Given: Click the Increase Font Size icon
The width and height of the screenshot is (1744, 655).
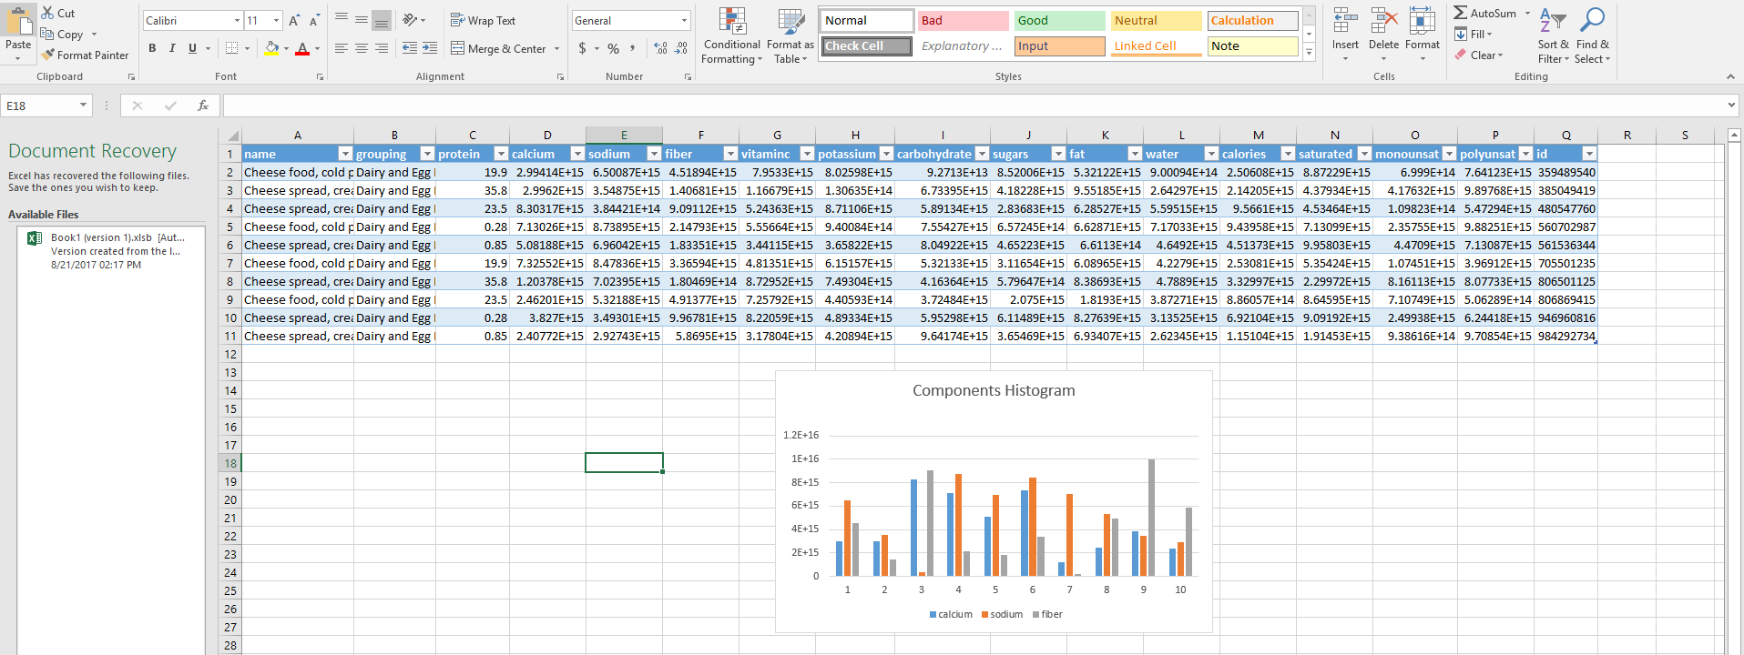Looking at the screenshot, I should [294, 20].
